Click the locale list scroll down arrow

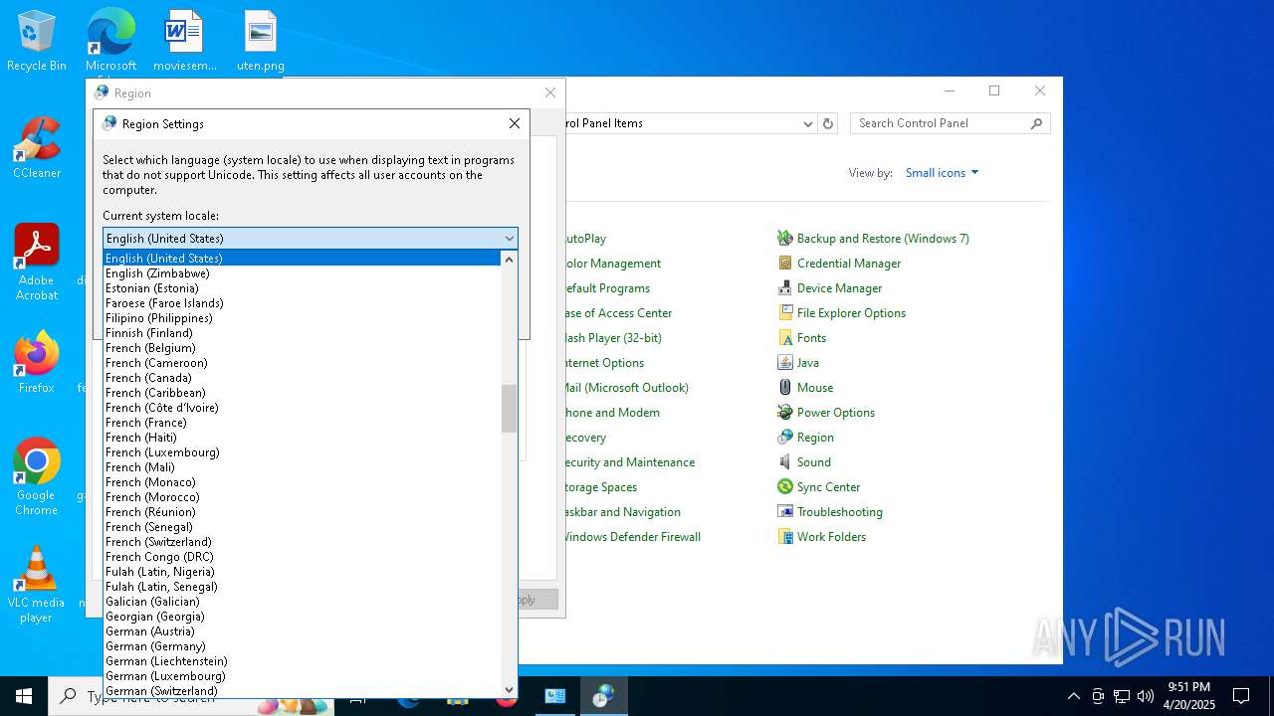pyautogui.click(x=509, y=689)
